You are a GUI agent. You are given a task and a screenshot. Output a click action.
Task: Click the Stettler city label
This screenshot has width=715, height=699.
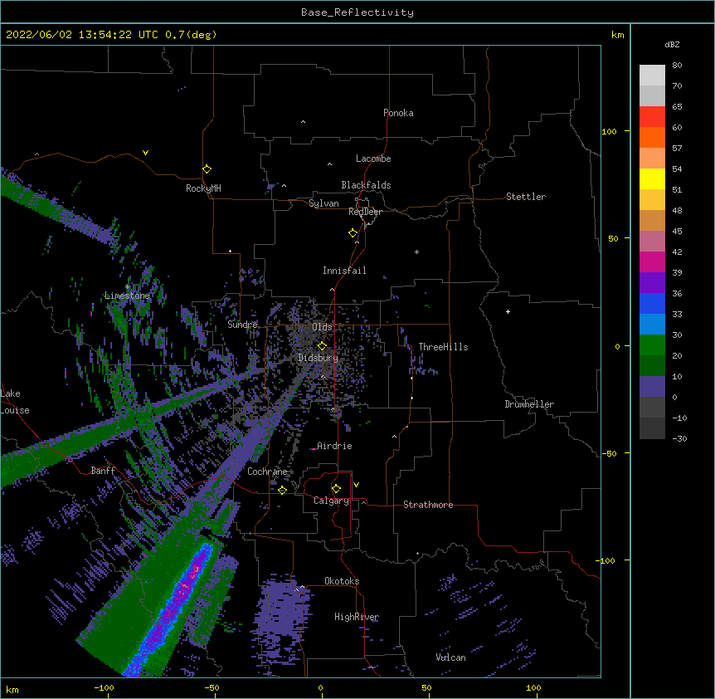(526, 197)
